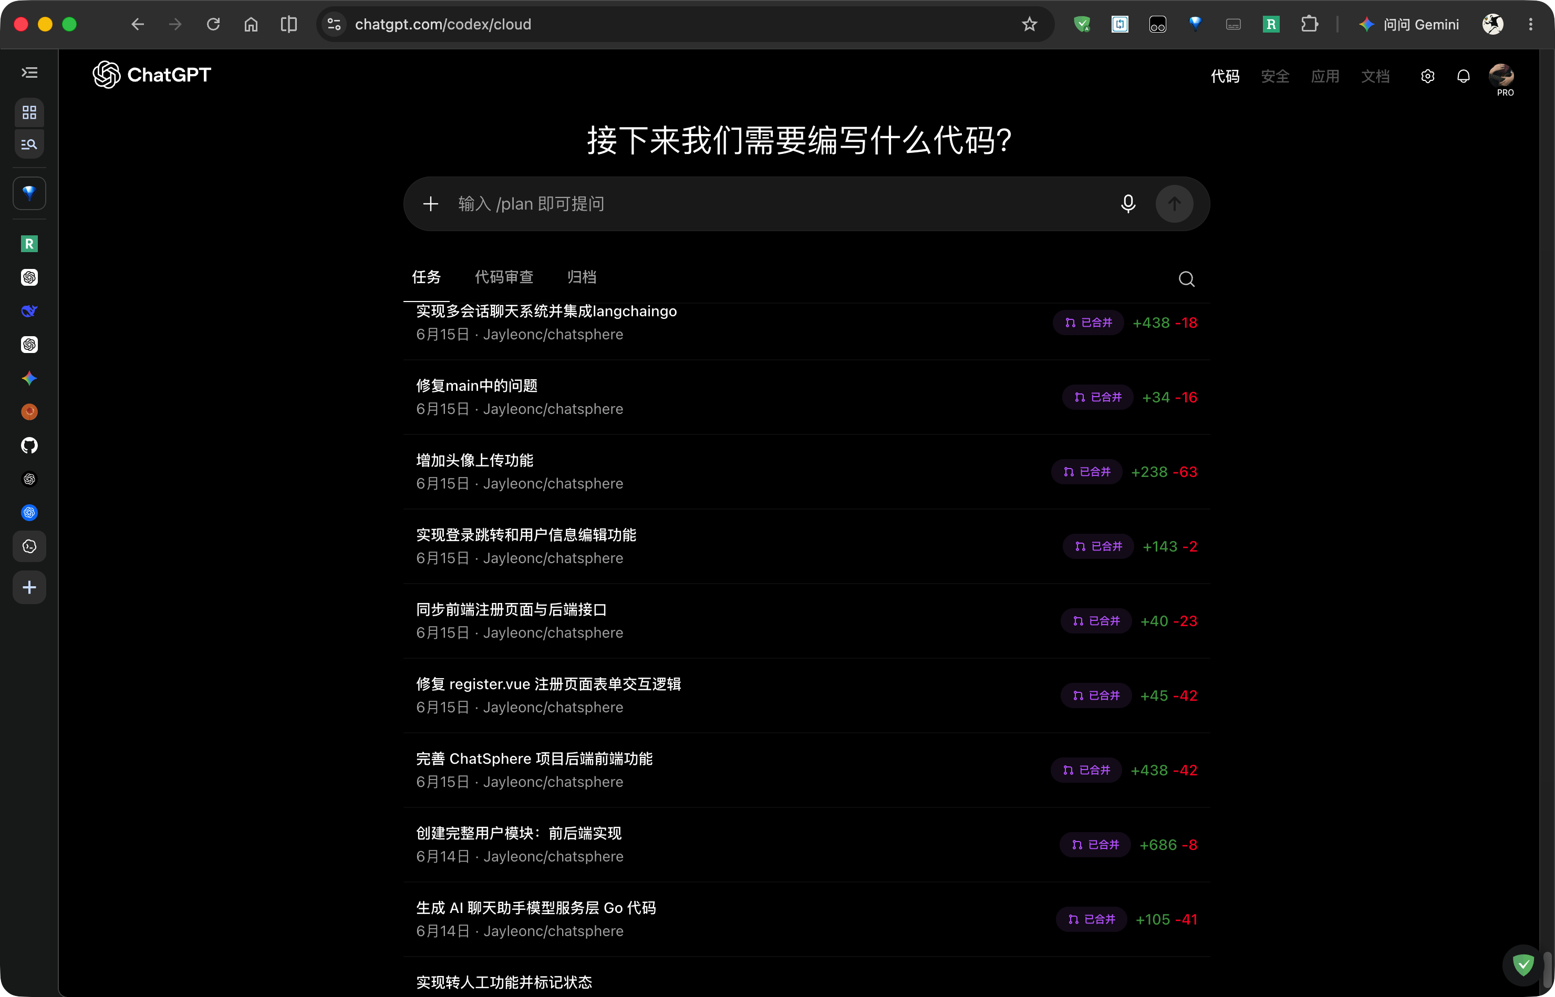1555x997 pixels.
Task: Open the tab search icon in sidebar
Action: tap(29, 144)
